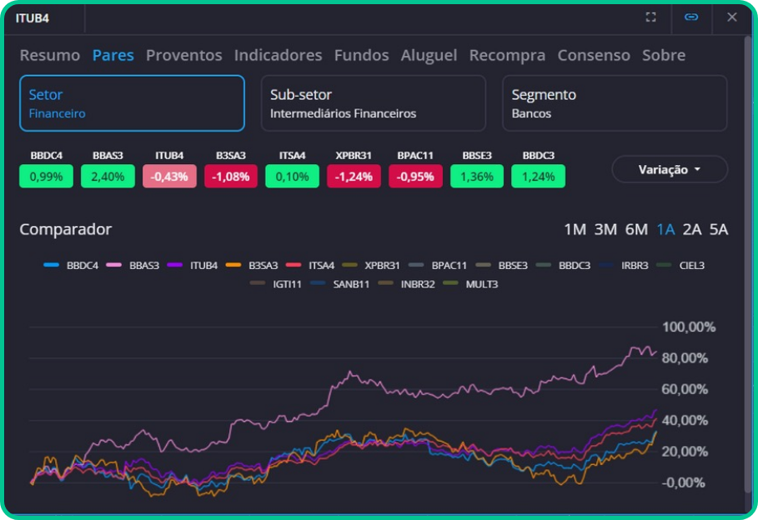Close the ITUB4 panel
The width and height of the screenshot is (758, 520).
point(731,17)
